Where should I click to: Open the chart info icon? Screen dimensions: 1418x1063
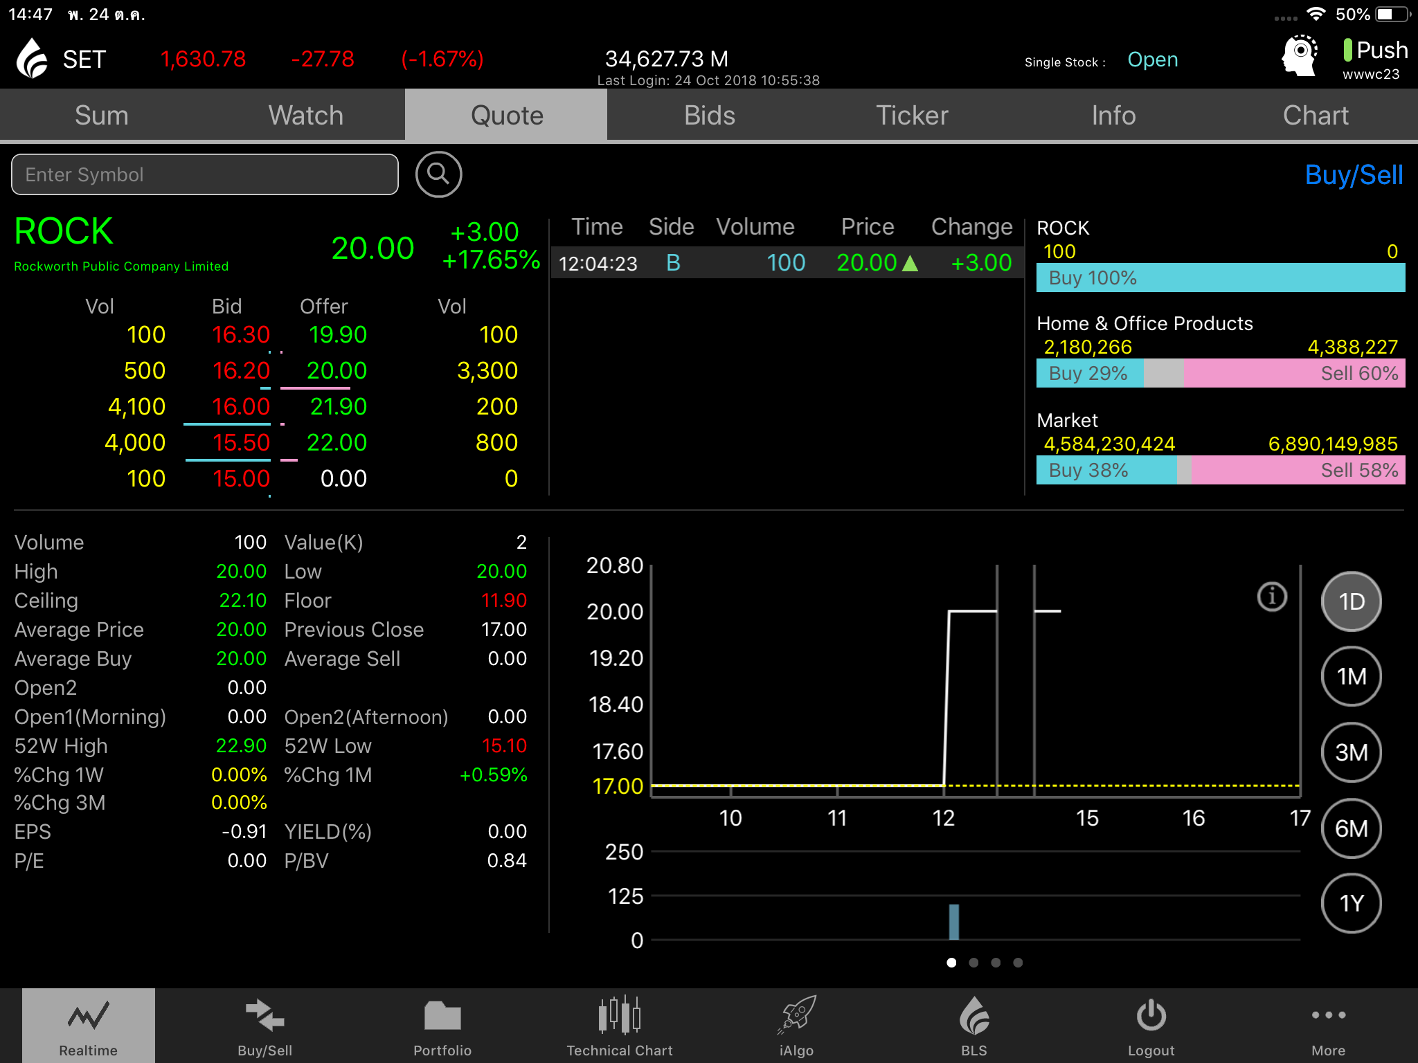[x=1271, y=597]
